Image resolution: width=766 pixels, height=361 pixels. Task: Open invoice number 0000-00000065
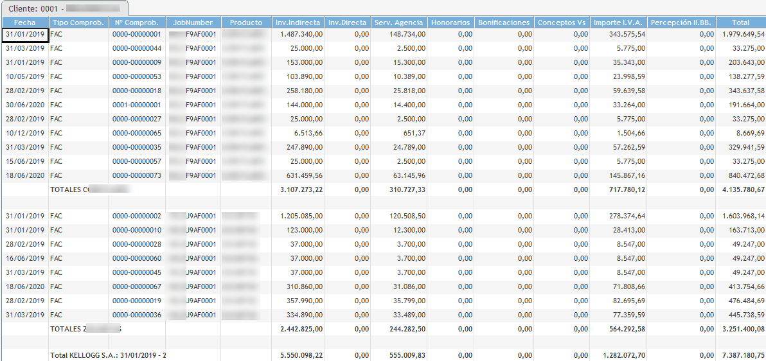click(136, 133)
